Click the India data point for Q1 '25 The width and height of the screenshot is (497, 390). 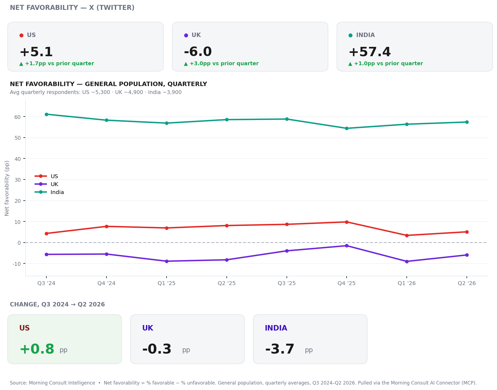167,123
